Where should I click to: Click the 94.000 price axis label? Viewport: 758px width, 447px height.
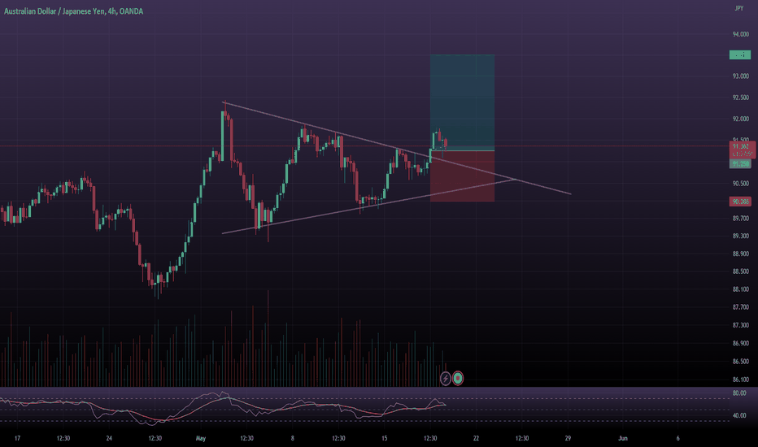pyautogui.click(x=741, y=34)
